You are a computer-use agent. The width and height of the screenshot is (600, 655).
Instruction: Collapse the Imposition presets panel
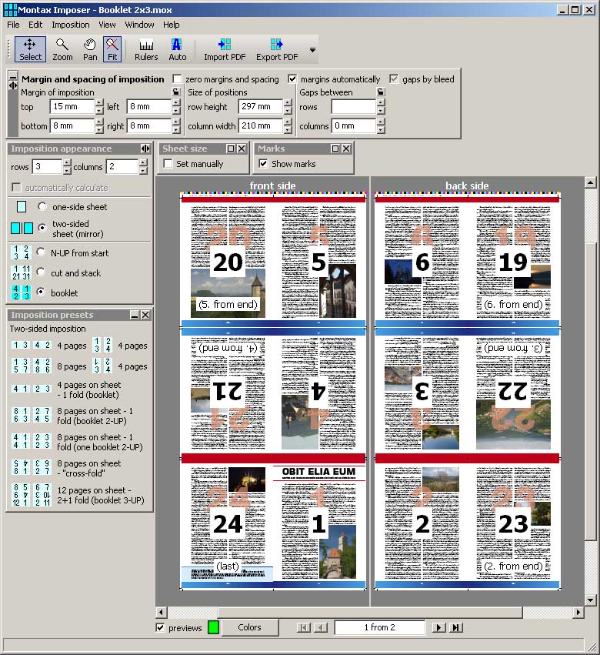coord(134,315)
